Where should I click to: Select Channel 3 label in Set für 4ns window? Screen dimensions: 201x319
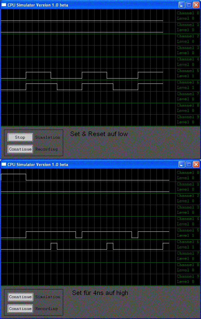point(188,207)
